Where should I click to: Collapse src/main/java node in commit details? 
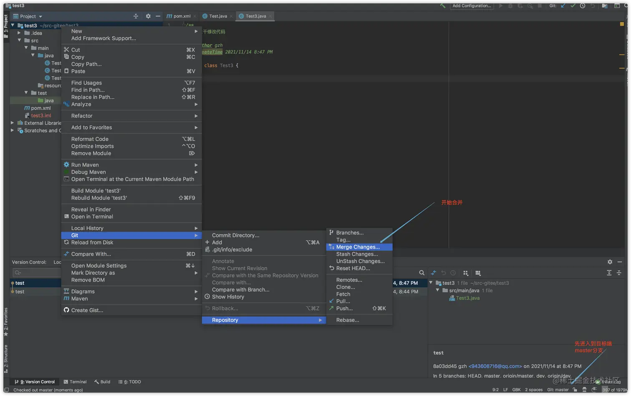[x=438, y=290]
